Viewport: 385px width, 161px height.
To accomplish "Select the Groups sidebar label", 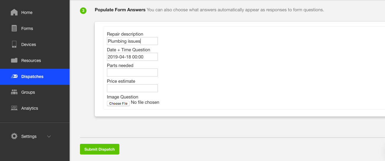I will coord(28,92).
